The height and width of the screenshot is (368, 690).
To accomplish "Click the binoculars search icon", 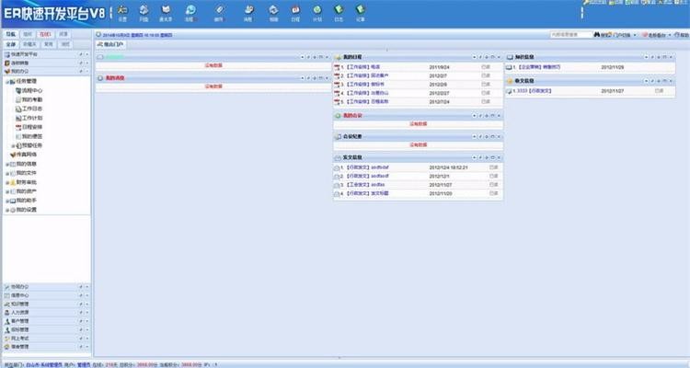I will 599,34.
